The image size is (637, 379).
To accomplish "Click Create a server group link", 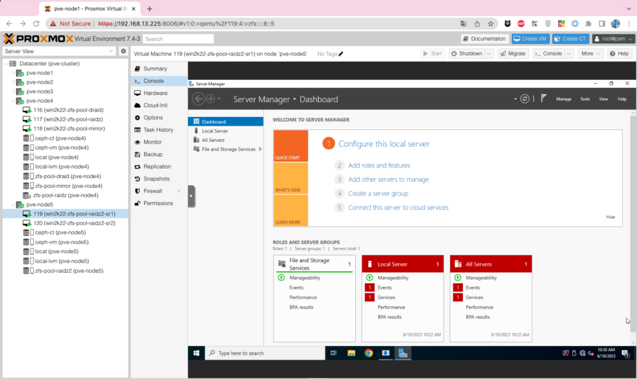I will click(378, 194).
